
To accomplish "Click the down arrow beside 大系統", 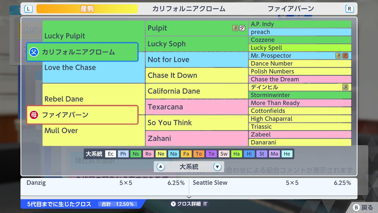I will point(217,167).
